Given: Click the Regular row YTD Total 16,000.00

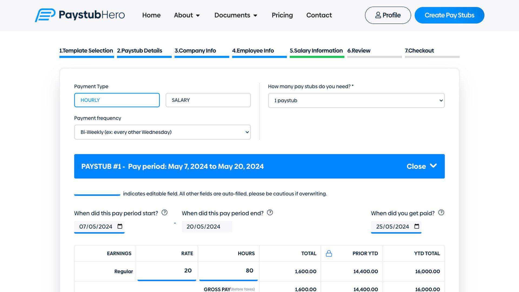Looking at the screenshot, I should [427, 271].
